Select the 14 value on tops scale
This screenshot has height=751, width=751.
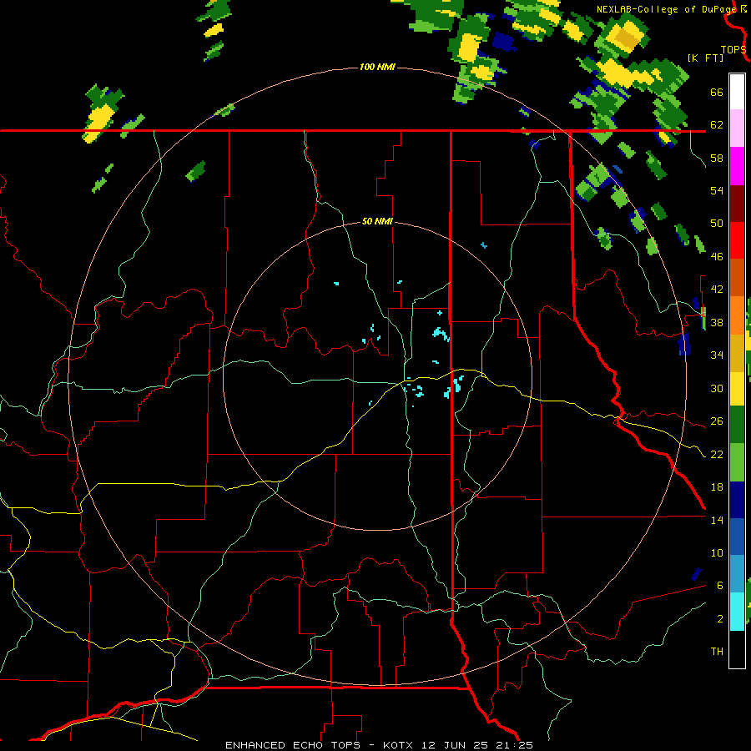(717, 520)
